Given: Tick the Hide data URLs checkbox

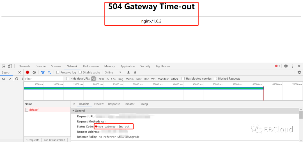Looking at the screenshot, I should pos(68,79).
